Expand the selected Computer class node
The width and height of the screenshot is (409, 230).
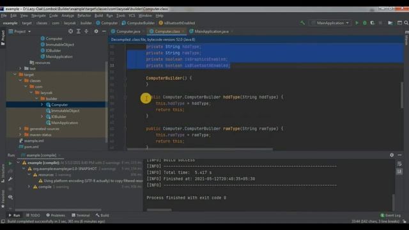(42, 105)
